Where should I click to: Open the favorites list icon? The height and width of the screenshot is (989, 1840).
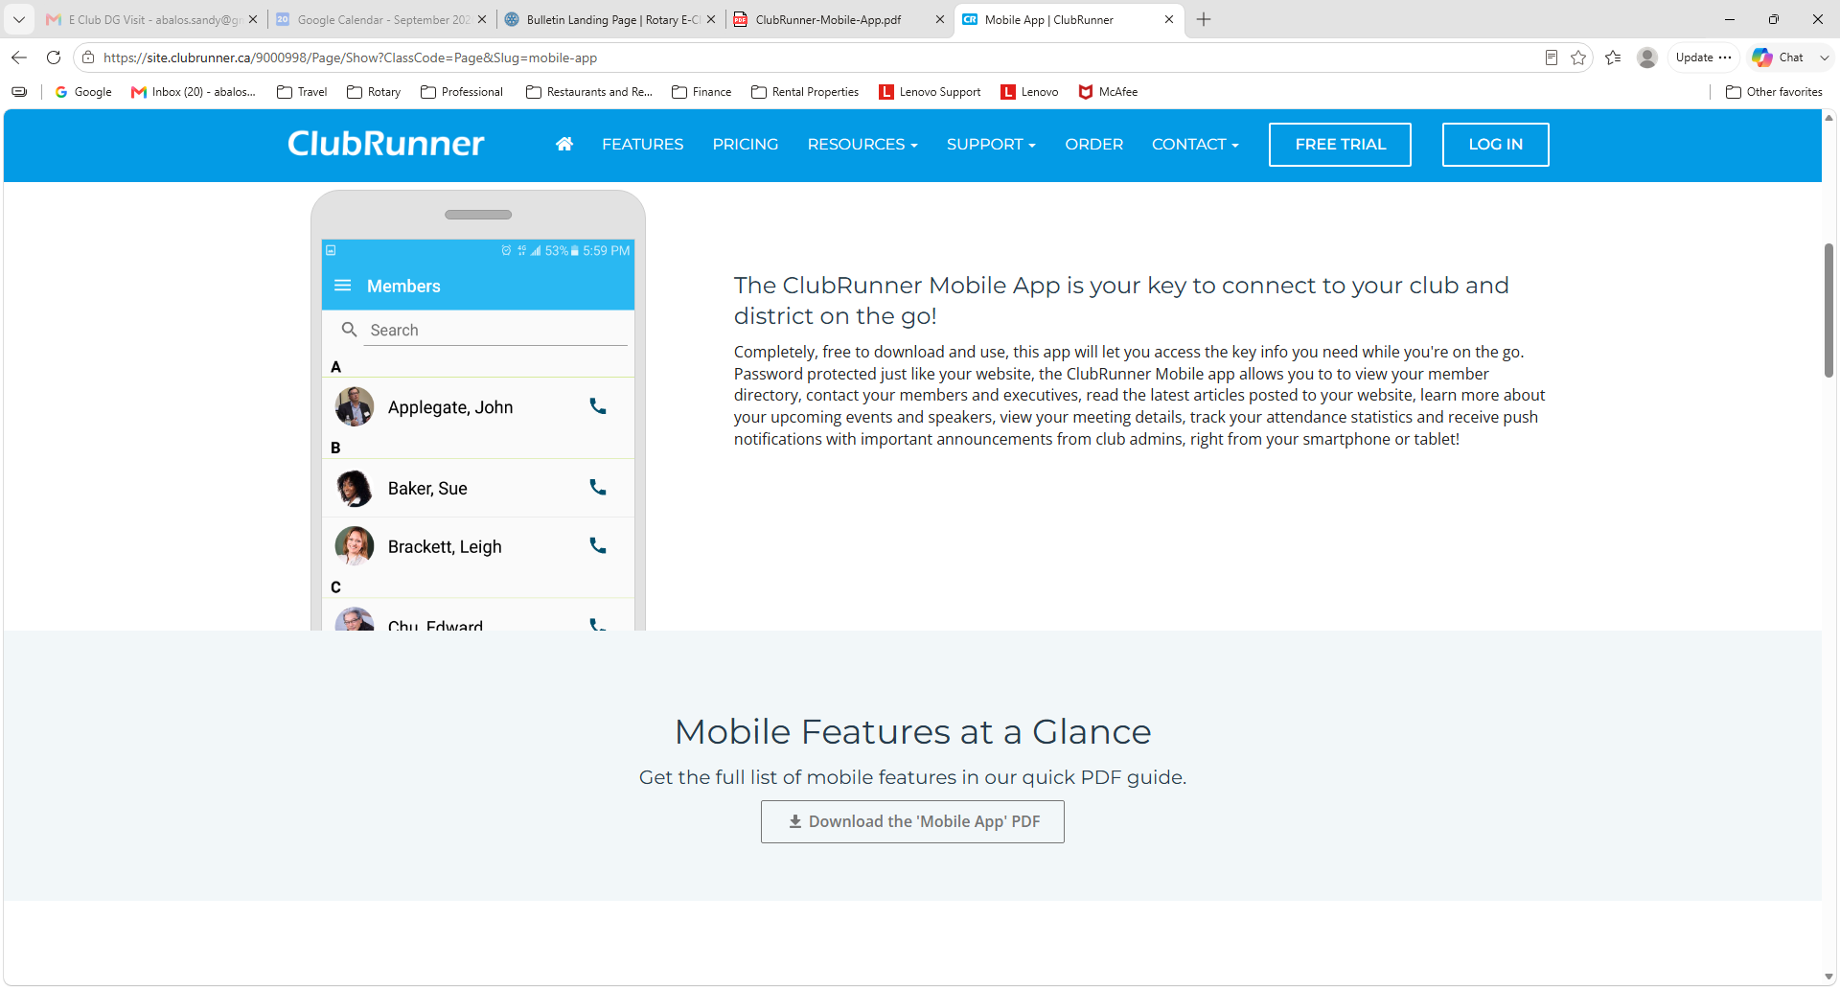(x=1613, y=57)
